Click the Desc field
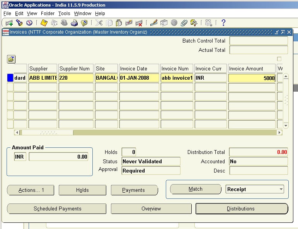 pos(259,171)
